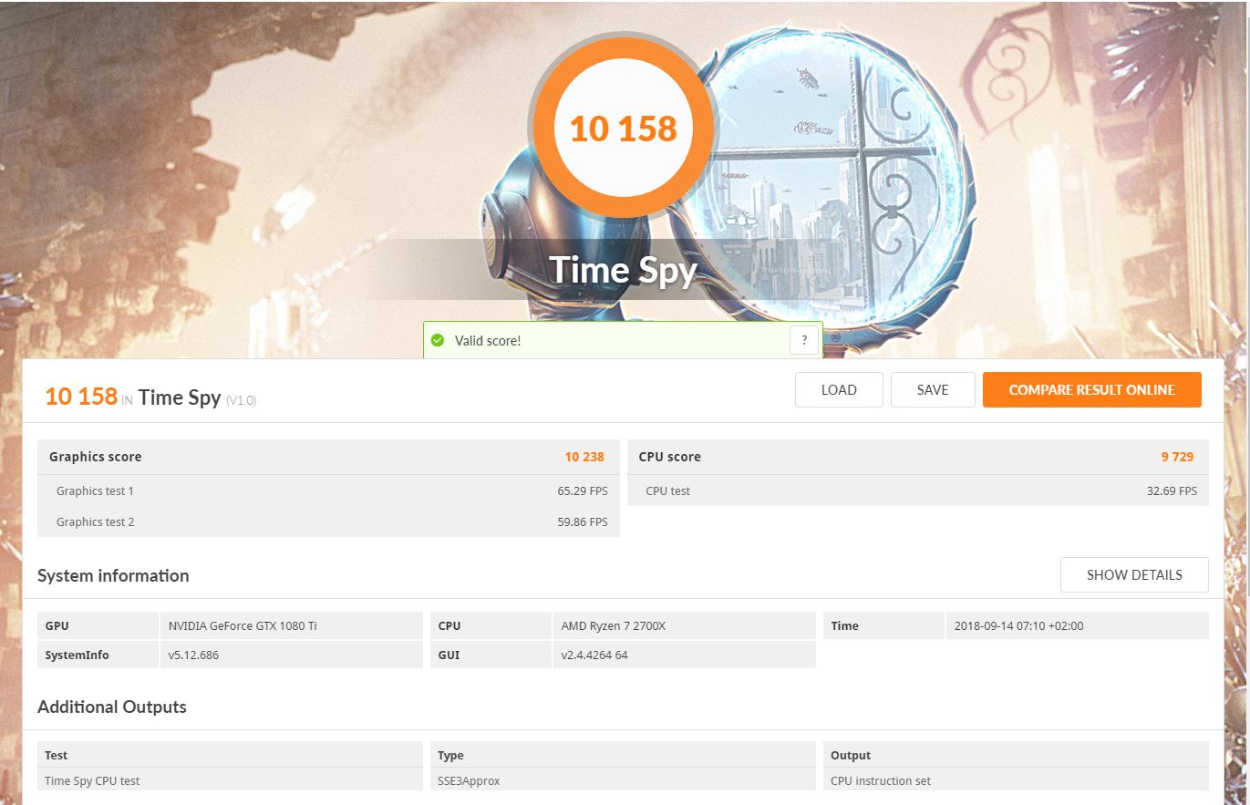Click SHOW DETAILS for system information
Screen dimensions: 1250x805
coord(1134,575)
